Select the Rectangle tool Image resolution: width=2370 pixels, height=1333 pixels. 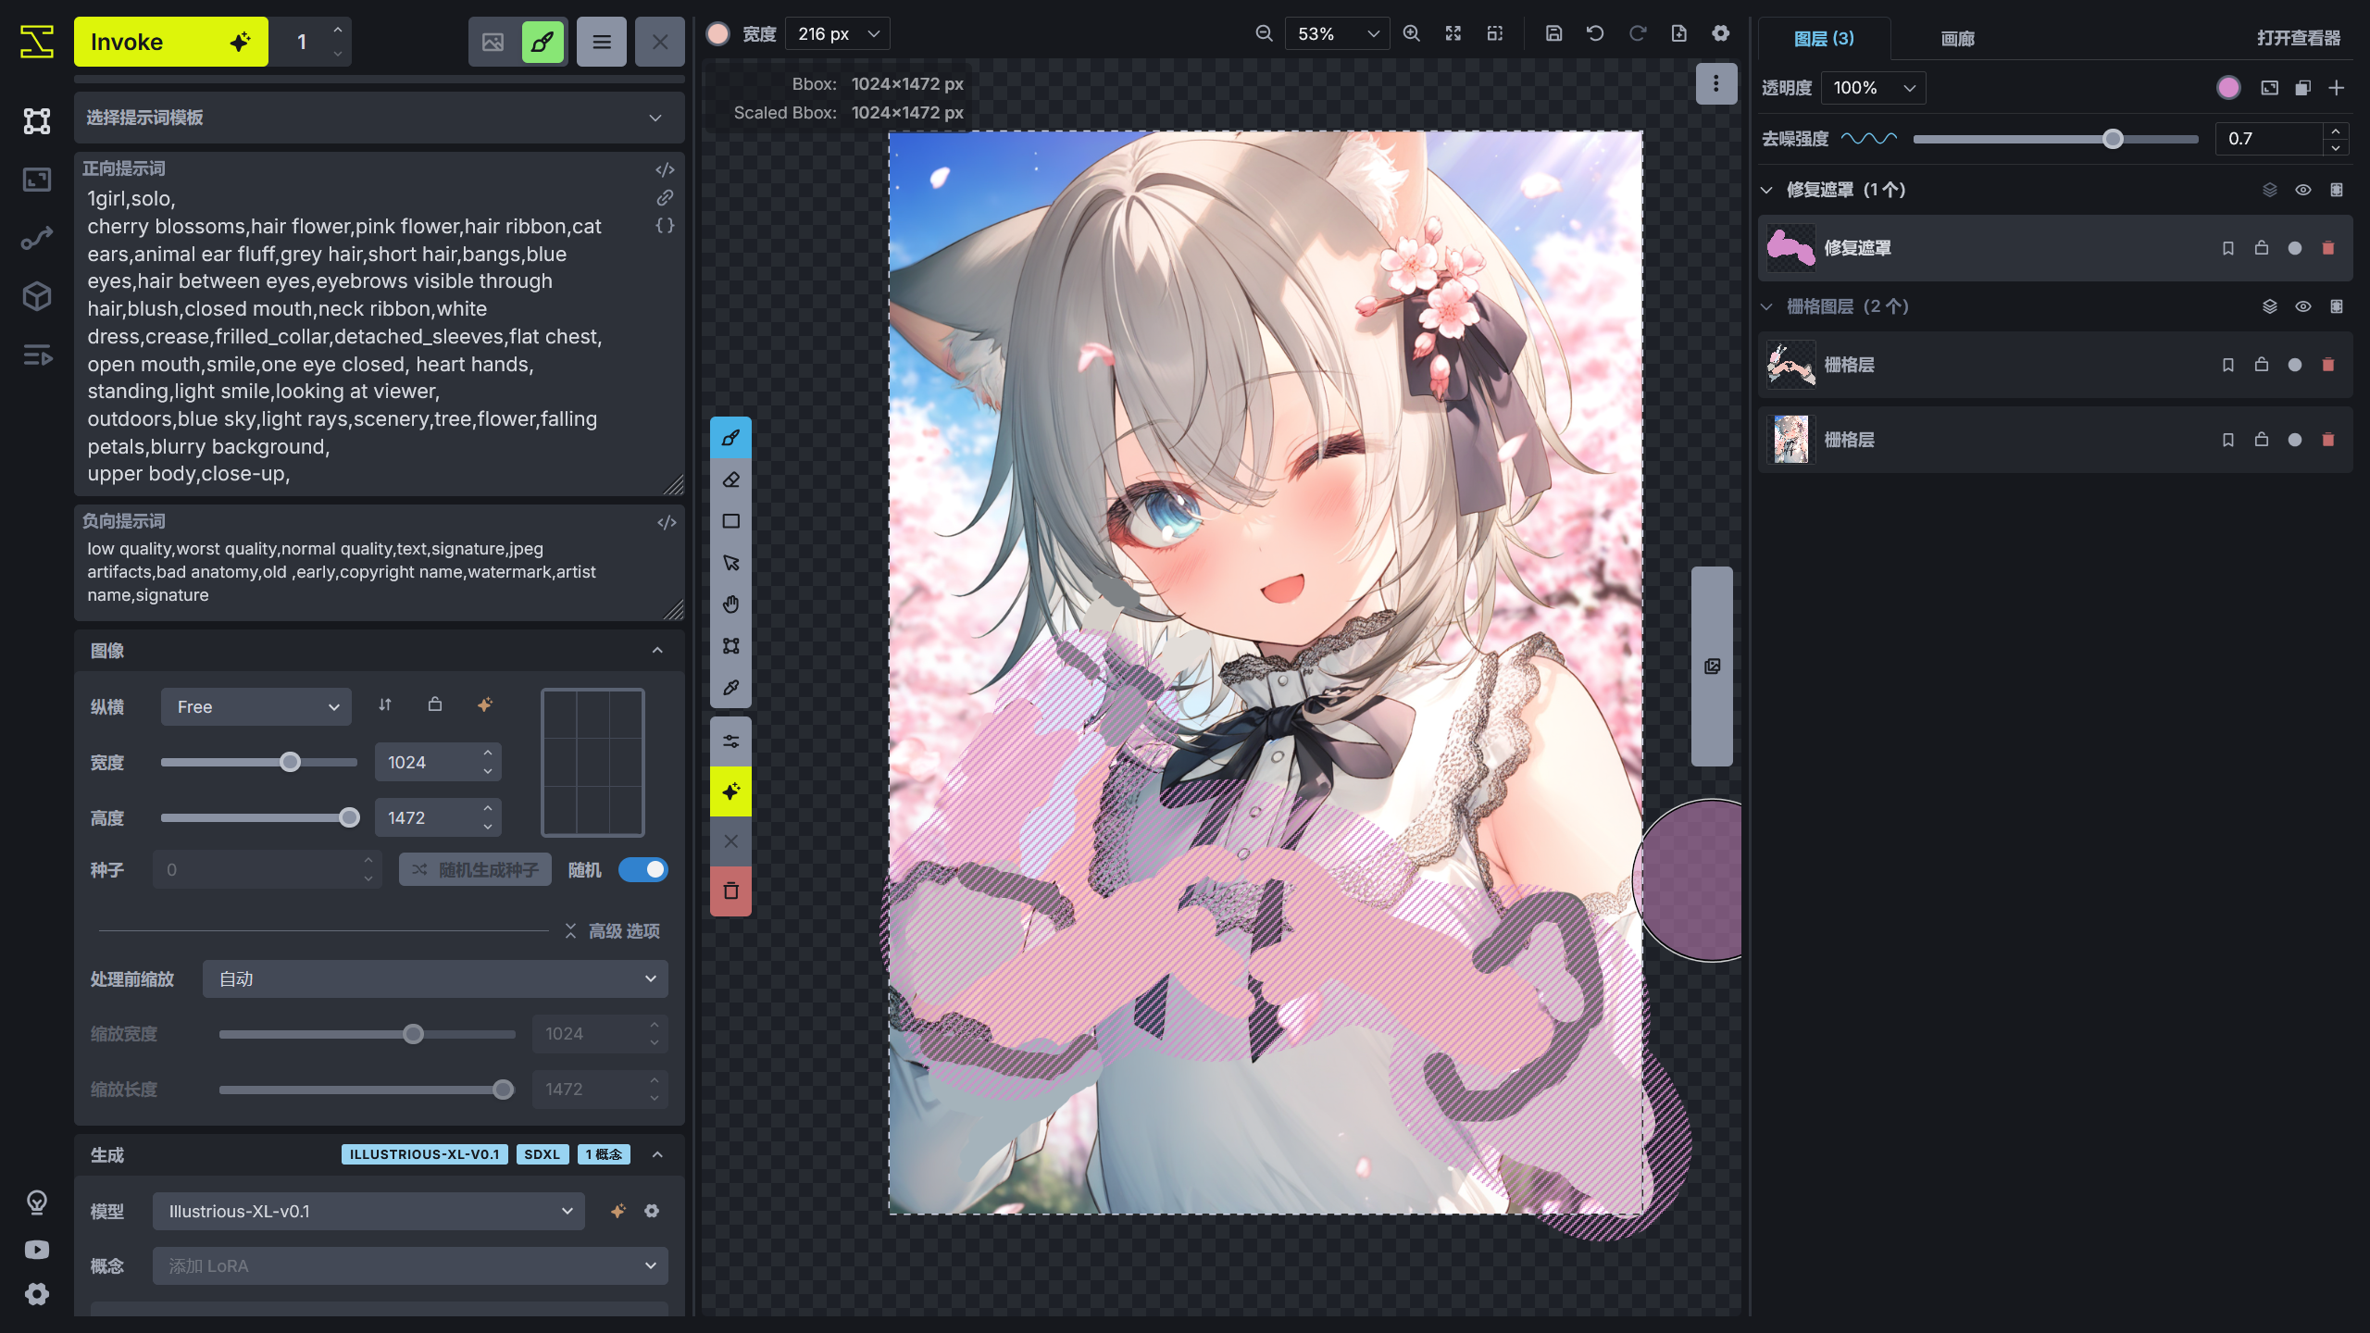(730, 520)
